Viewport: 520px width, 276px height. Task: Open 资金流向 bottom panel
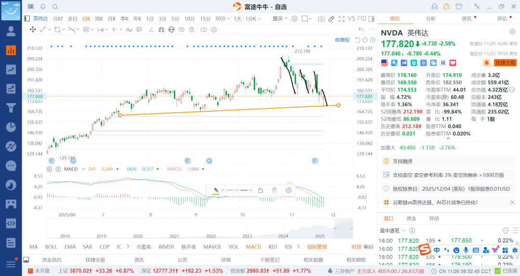52,260
